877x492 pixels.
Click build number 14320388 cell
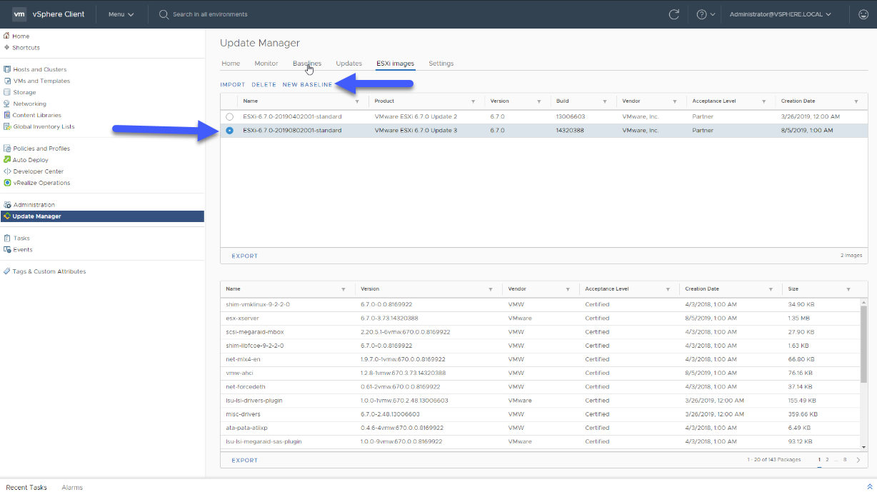571,131
